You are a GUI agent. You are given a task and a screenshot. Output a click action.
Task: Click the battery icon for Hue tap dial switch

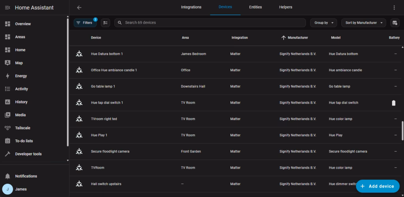(393, 103)
